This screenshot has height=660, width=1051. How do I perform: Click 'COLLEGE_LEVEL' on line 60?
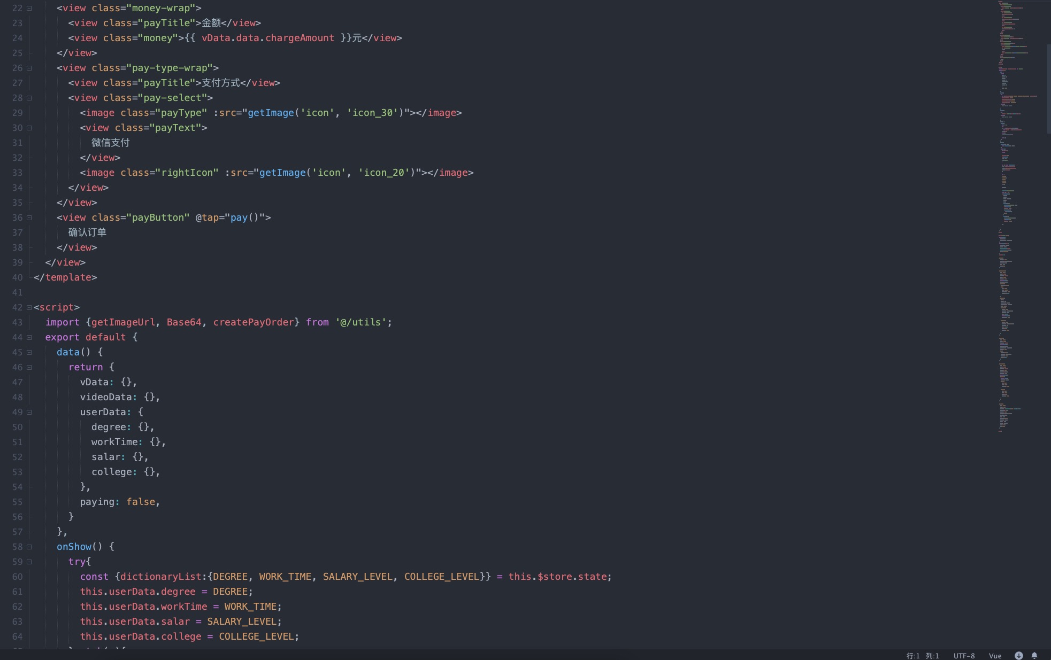(x=441, y=577)
